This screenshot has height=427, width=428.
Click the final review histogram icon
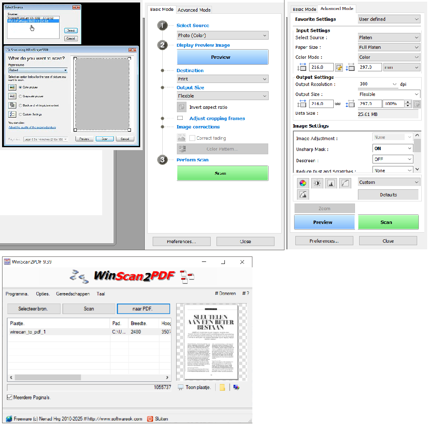coord(303,194)
